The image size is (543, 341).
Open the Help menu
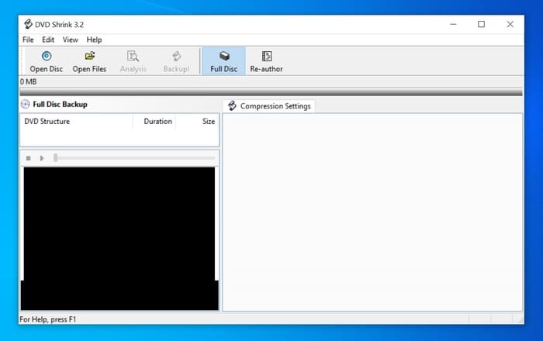pyautogui.click(x=94, y=40)
